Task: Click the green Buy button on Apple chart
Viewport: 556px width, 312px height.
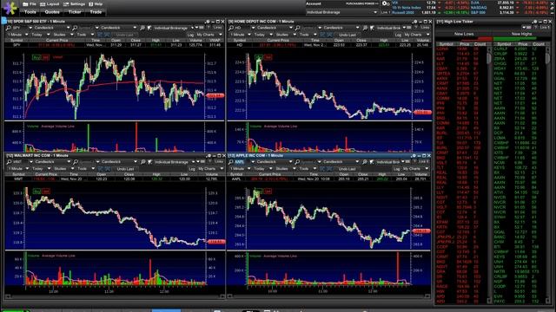Action: pos(258,191)
